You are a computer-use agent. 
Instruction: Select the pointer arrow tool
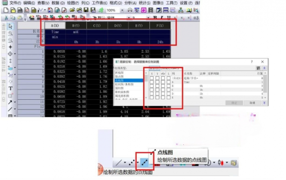(x=11, y=26)
